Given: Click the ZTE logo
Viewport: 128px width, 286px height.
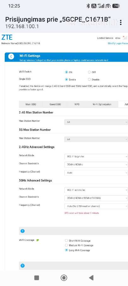Looking at the screenshot, I should [7, 37].
